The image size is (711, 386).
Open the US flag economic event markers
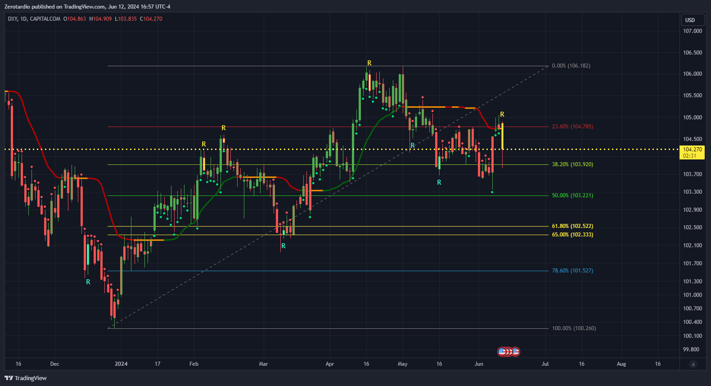point(508,351)
